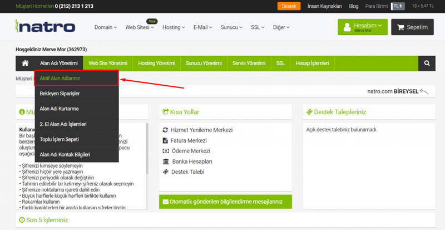Click Son 5 İşleminiz heading

[47, 220]
